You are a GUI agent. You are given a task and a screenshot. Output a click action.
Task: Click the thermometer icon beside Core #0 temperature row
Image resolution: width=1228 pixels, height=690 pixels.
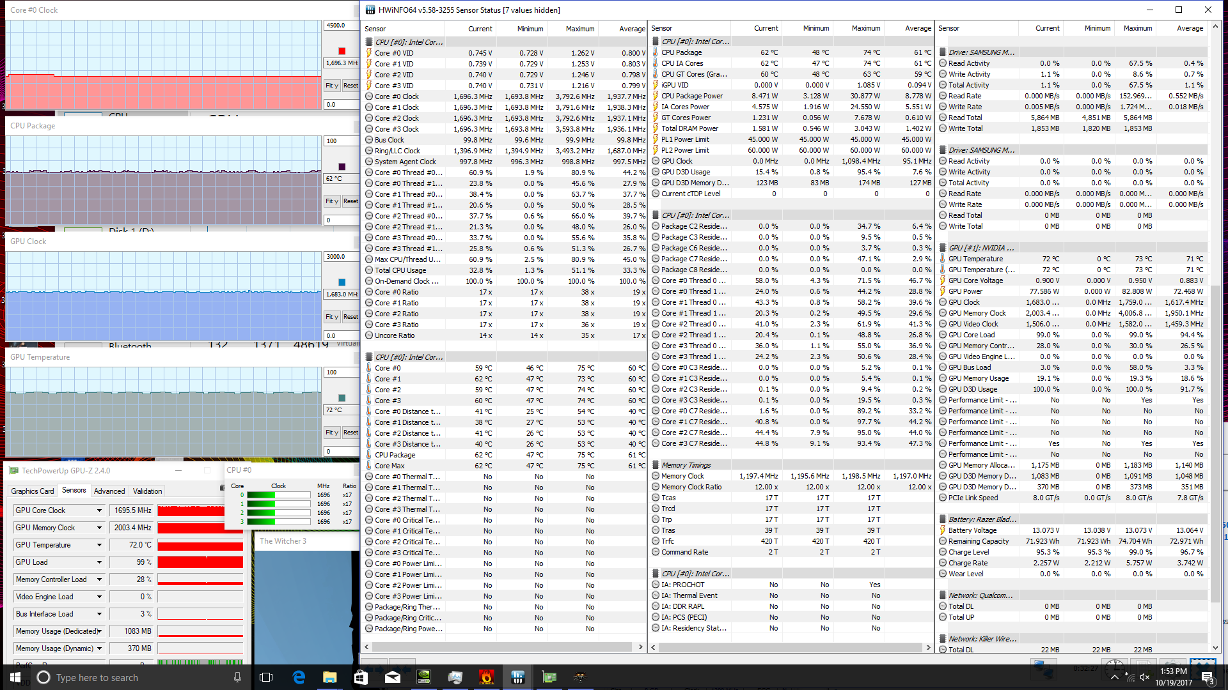(369, 368)
